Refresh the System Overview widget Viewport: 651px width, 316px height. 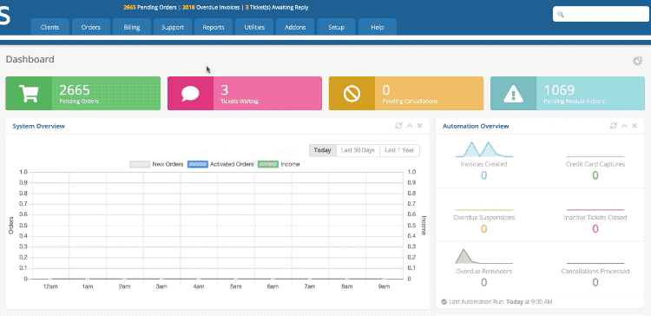(398, 126)
